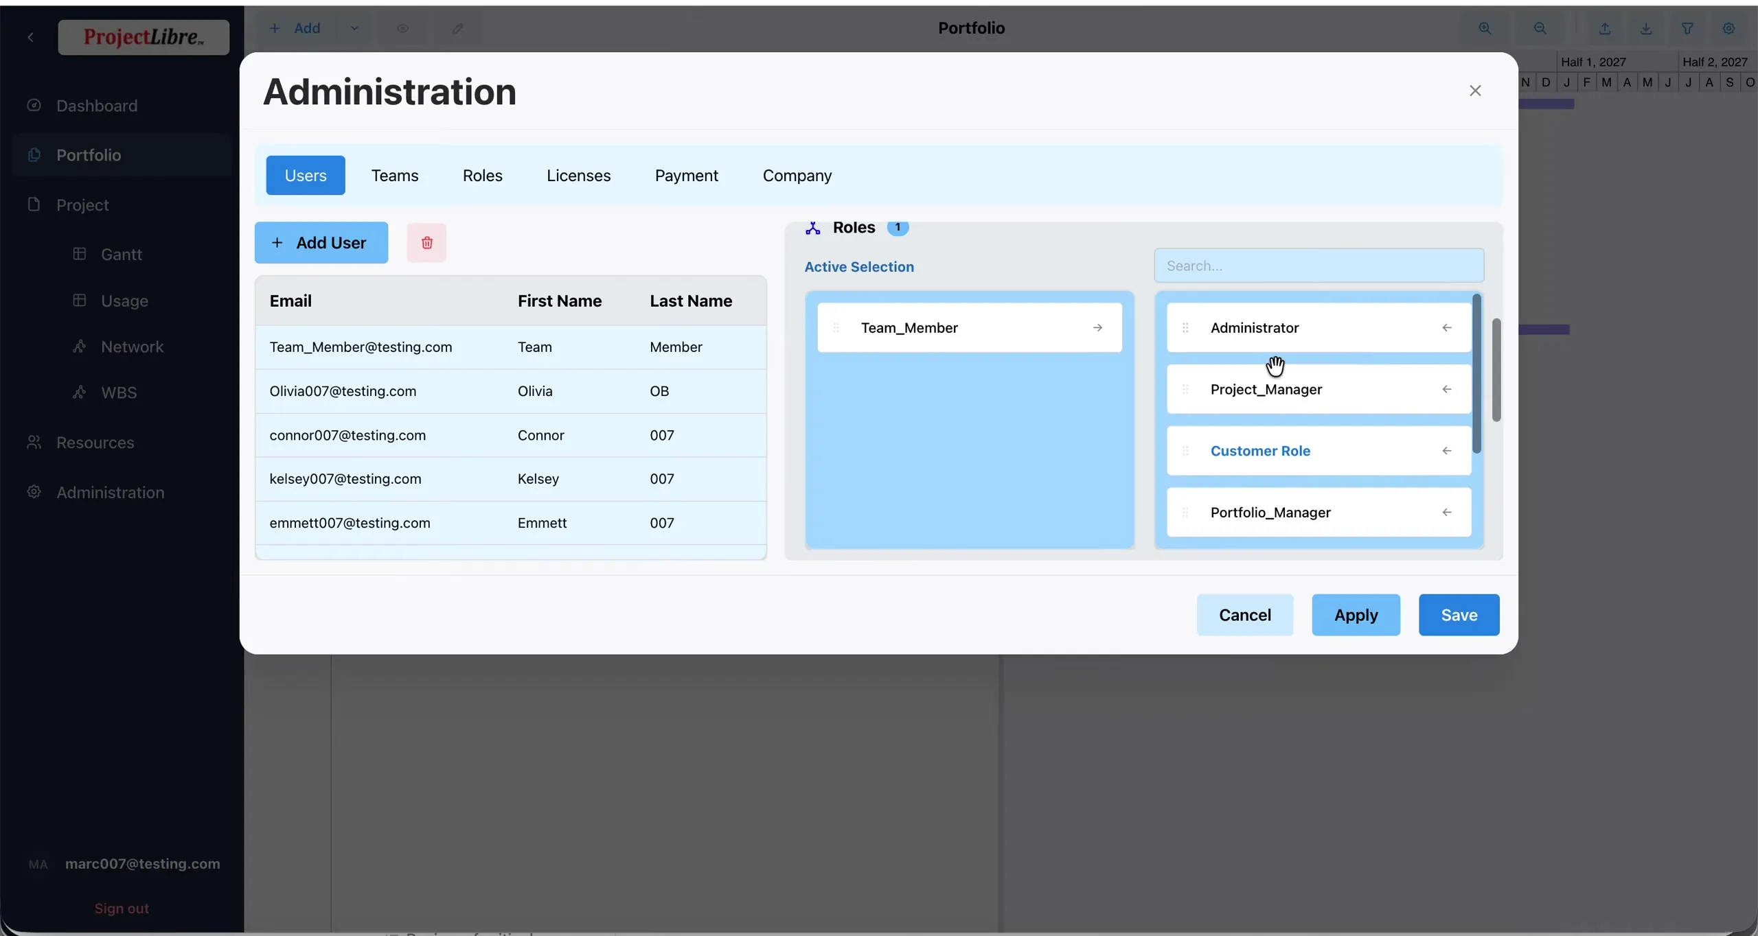Click the Roles panel outer scrollbar
1758x936 pixels.
(1496, 370)
